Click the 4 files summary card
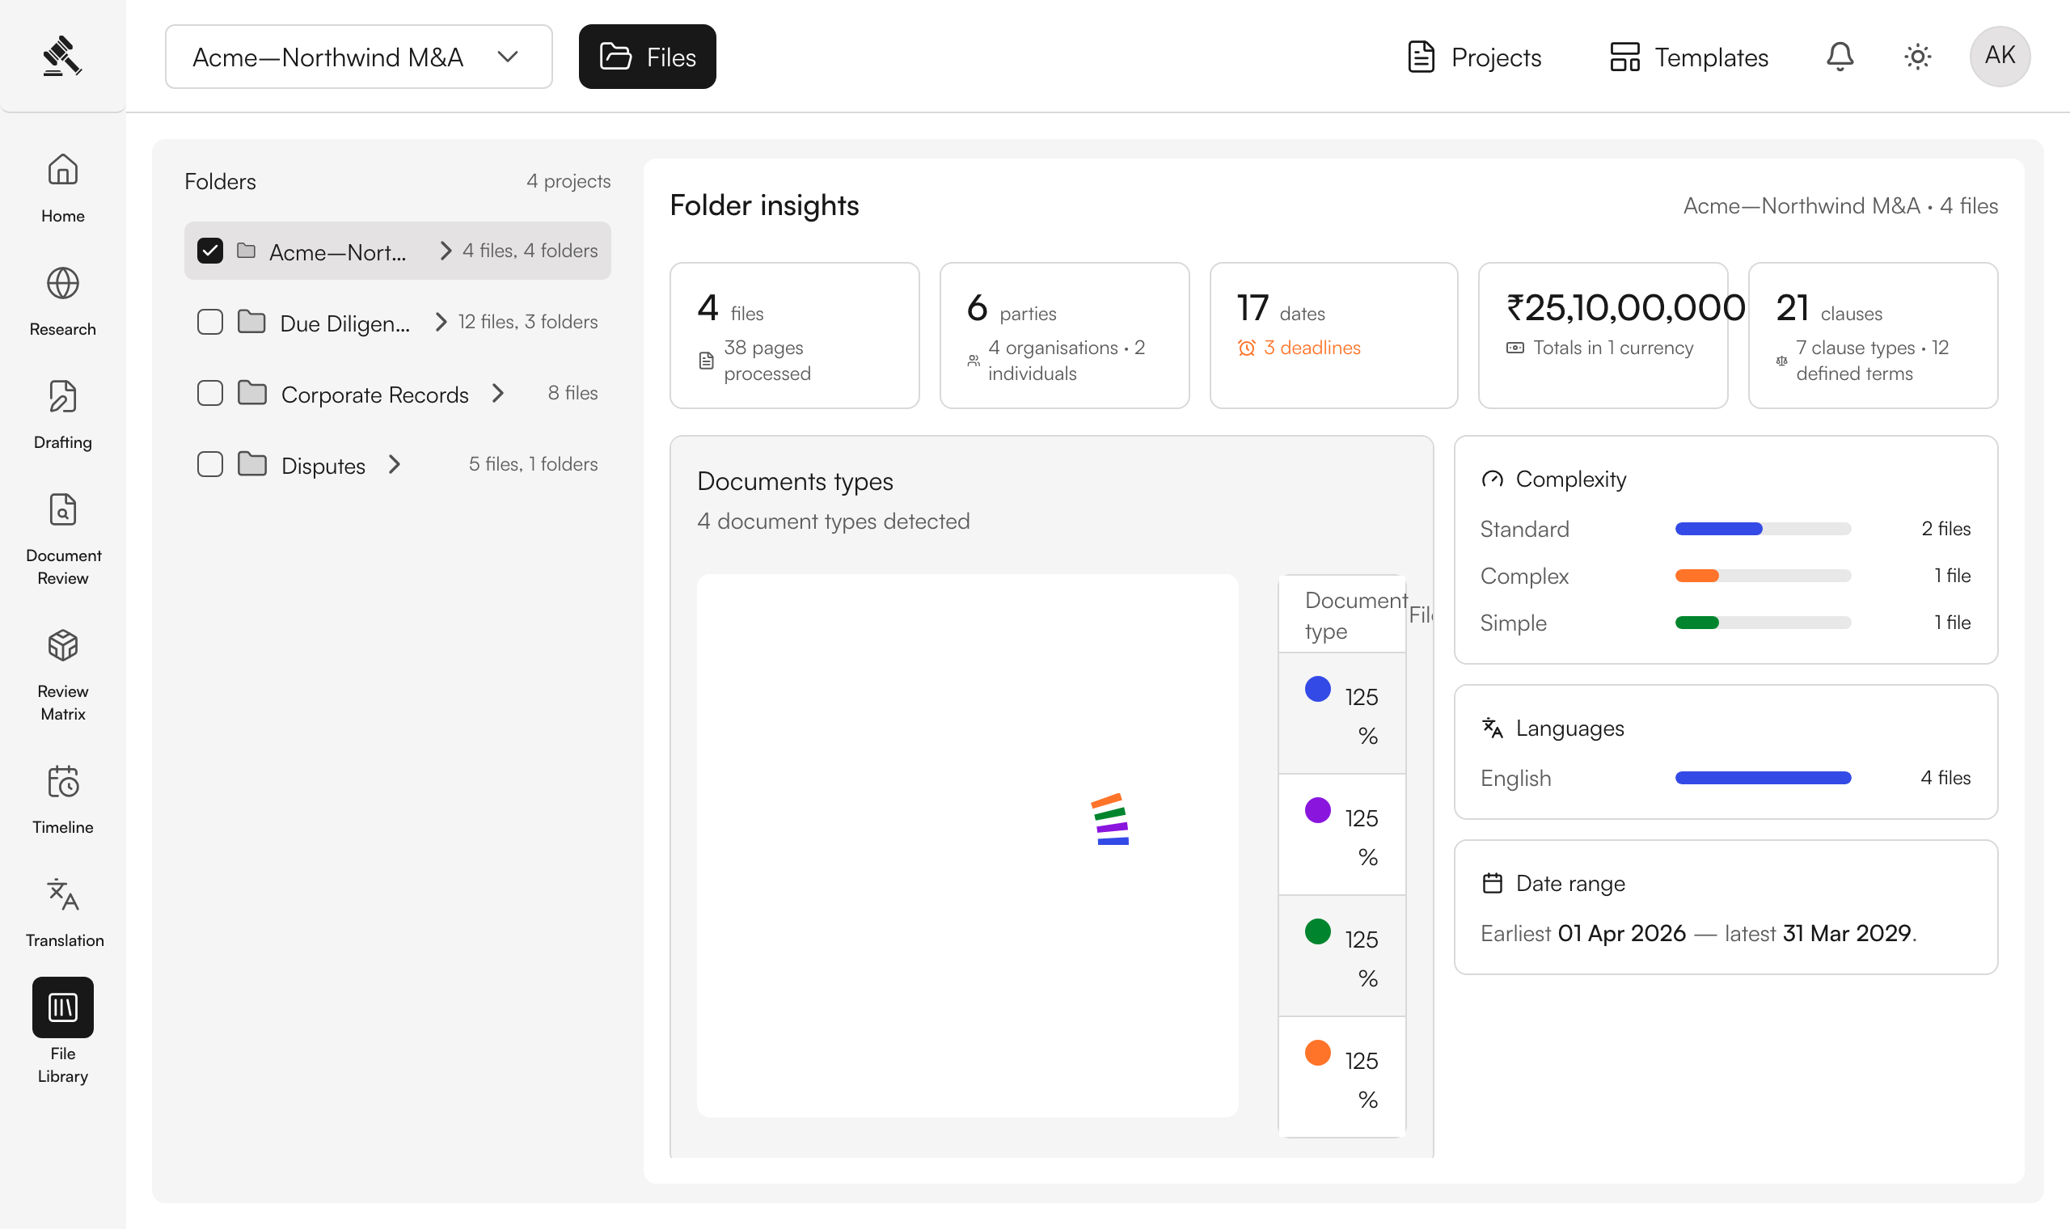 click(794, 336)
